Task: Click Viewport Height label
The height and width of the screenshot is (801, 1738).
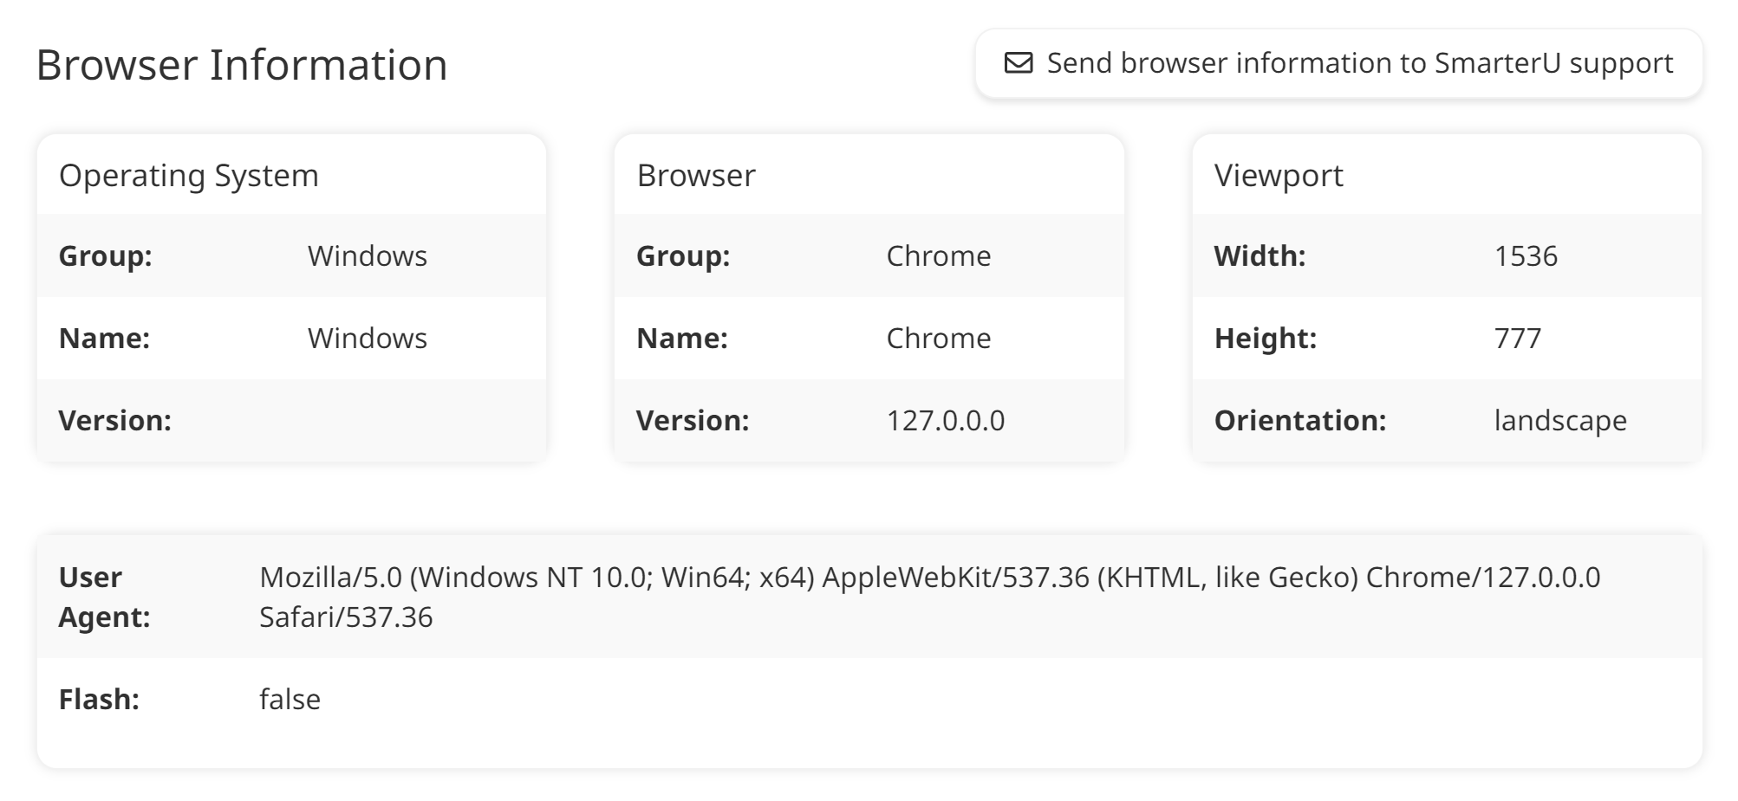Action: click(x=1266, y=339)
